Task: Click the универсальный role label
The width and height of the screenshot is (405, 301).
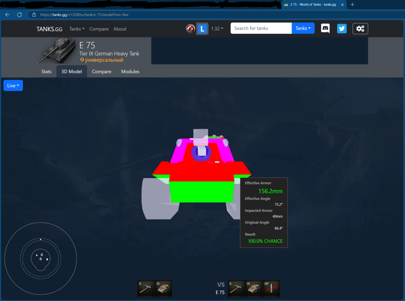Action: (104, 60)
